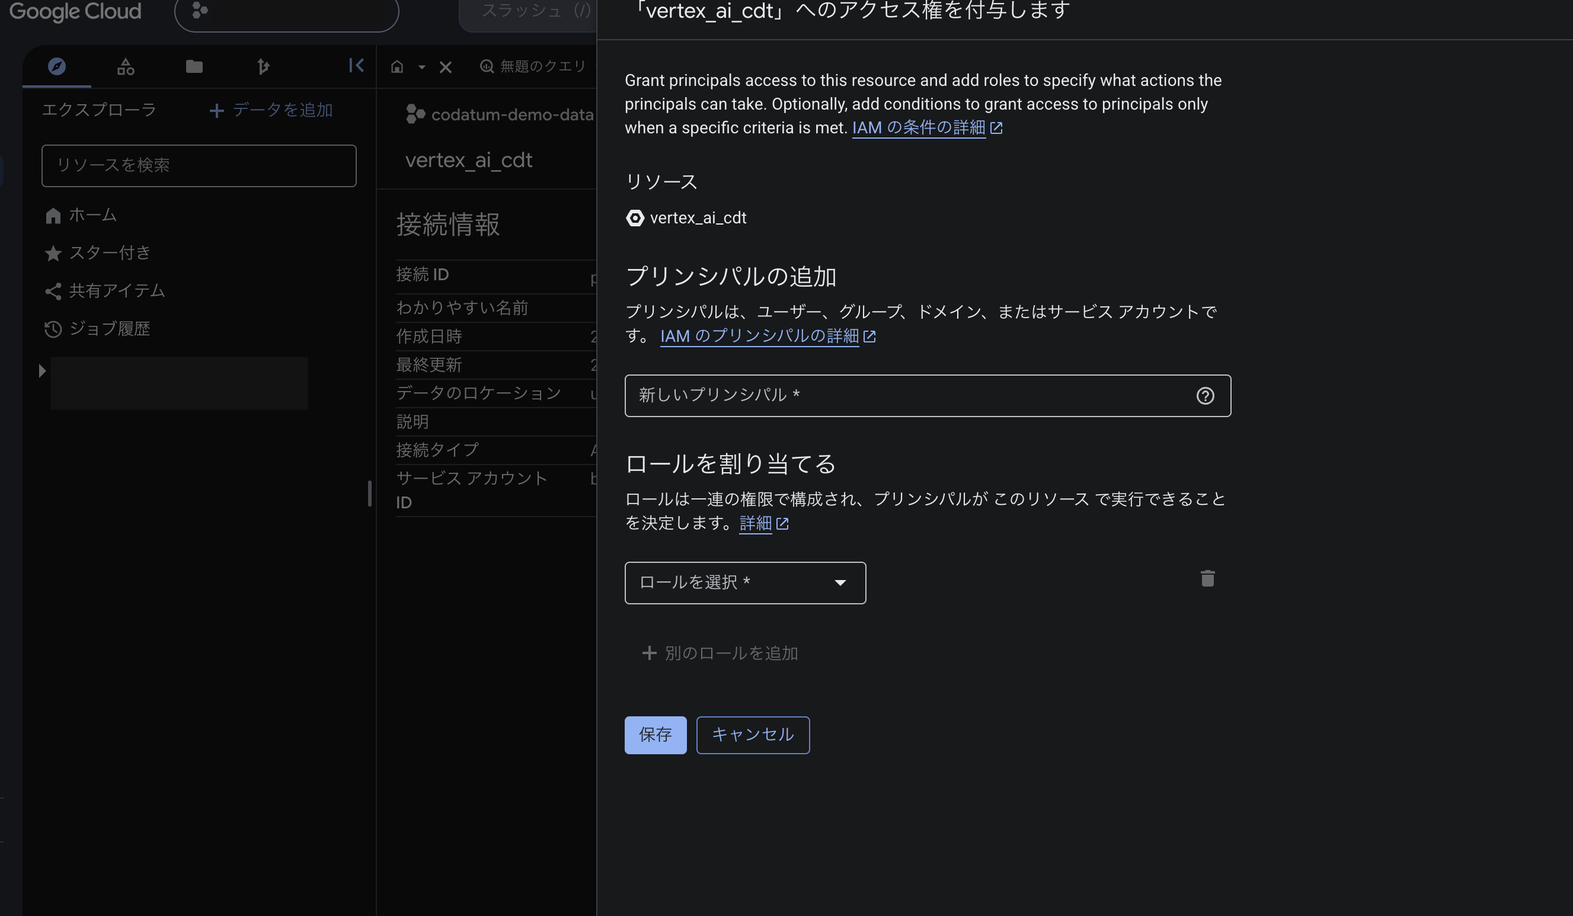Click the 接続 ID row label

[x=423, y=274]
